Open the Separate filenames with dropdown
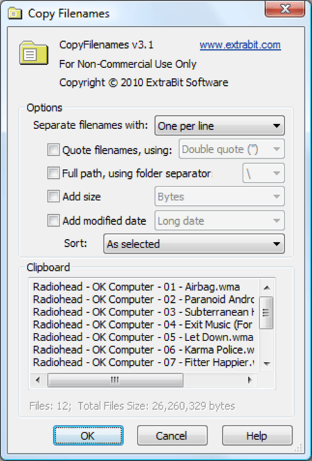 tap(219, 126)
